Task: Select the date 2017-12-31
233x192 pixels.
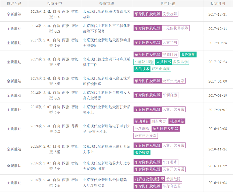Action: (218, 14)
